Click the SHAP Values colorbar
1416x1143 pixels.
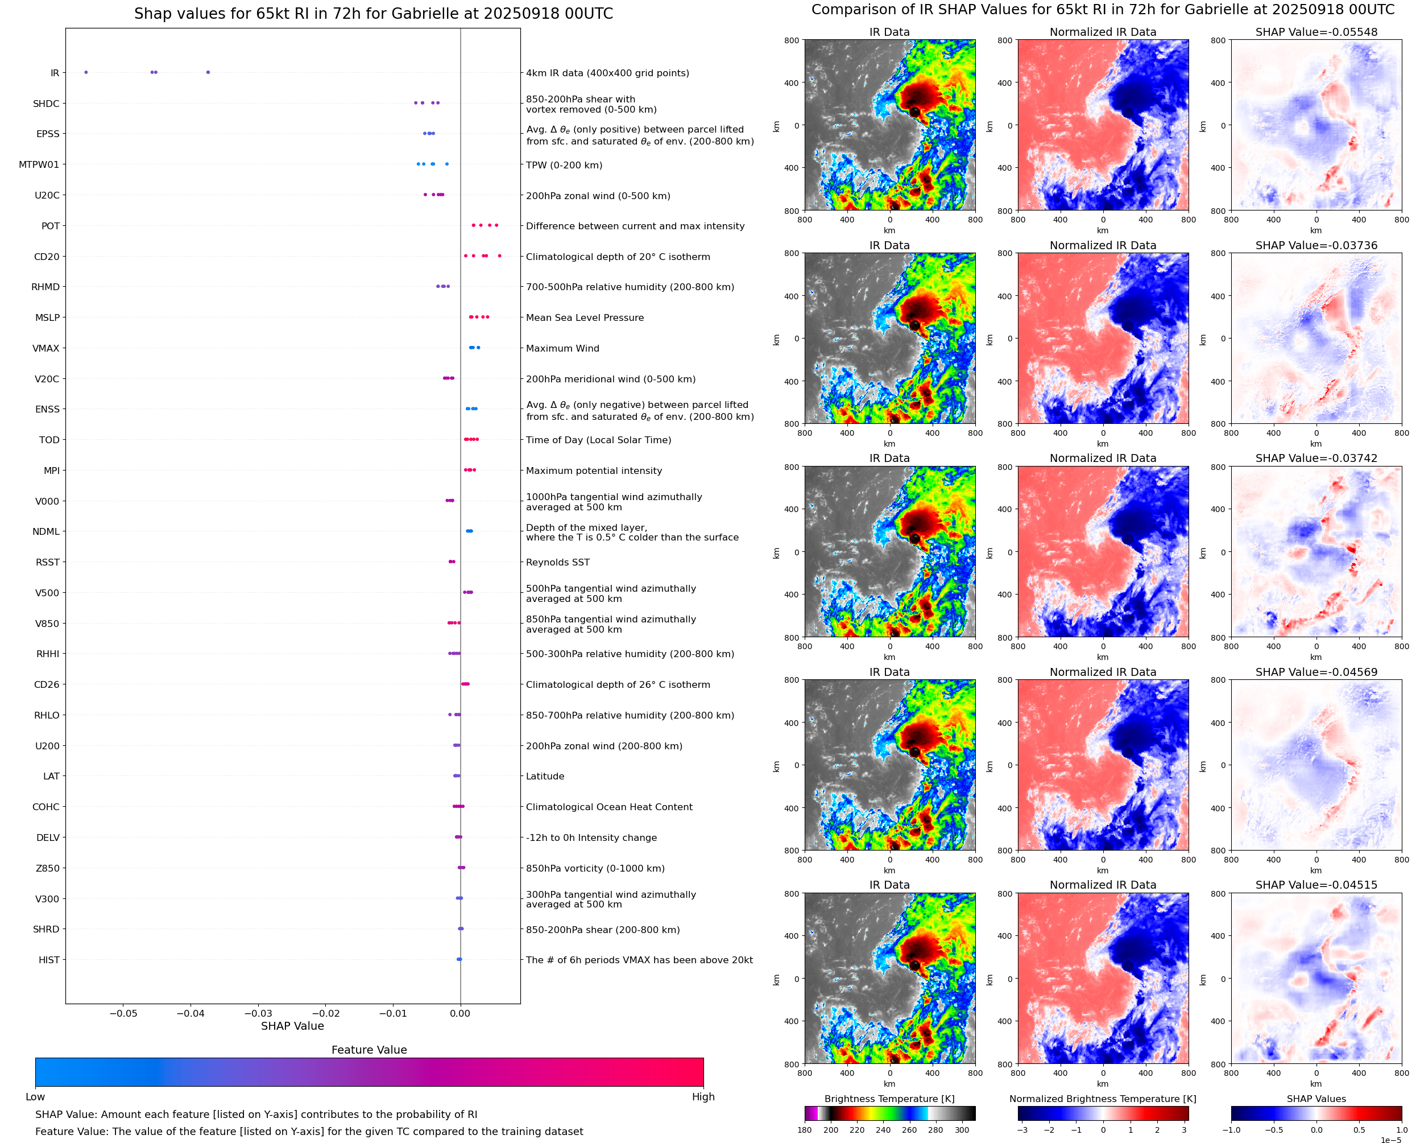coord(1316,1113)
